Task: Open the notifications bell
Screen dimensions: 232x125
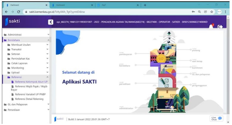Action: tap(211, 26)
